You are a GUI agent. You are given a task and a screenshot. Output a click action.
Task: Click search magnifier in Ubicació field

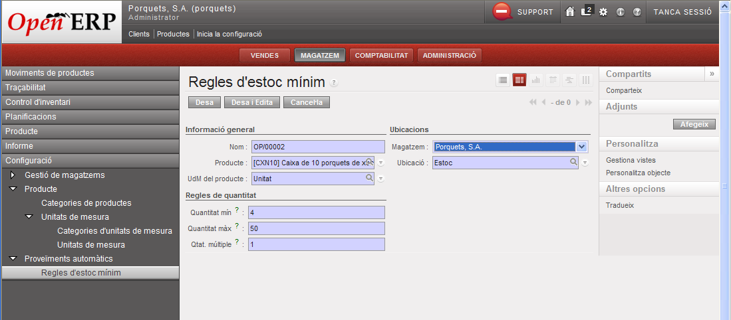573,161
